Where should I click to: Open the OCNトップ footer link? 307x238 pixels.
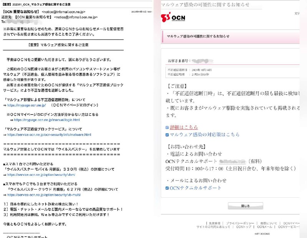click(x=244, y=227)
